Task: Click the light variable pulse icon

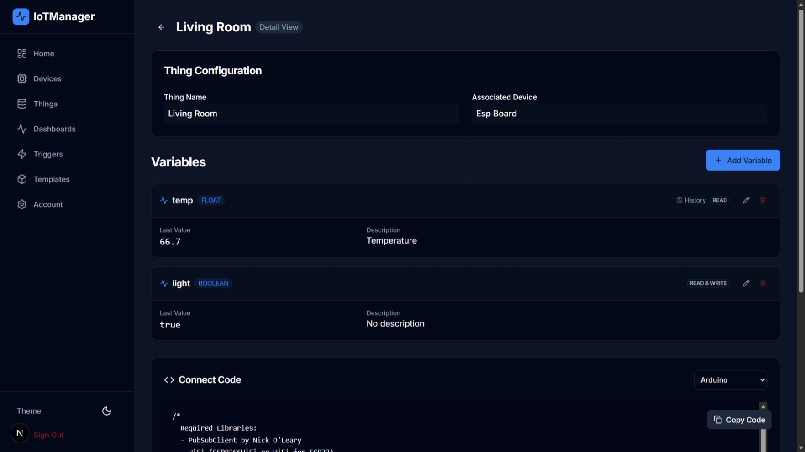Action: [x=164, y=283]
